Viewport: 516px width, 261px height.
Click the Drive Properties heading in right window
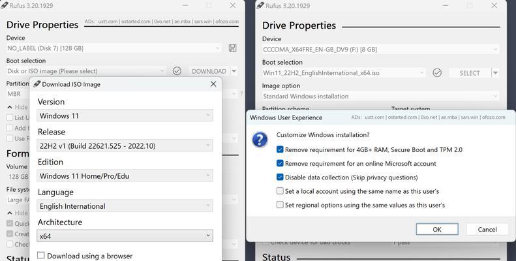[299, 25]
